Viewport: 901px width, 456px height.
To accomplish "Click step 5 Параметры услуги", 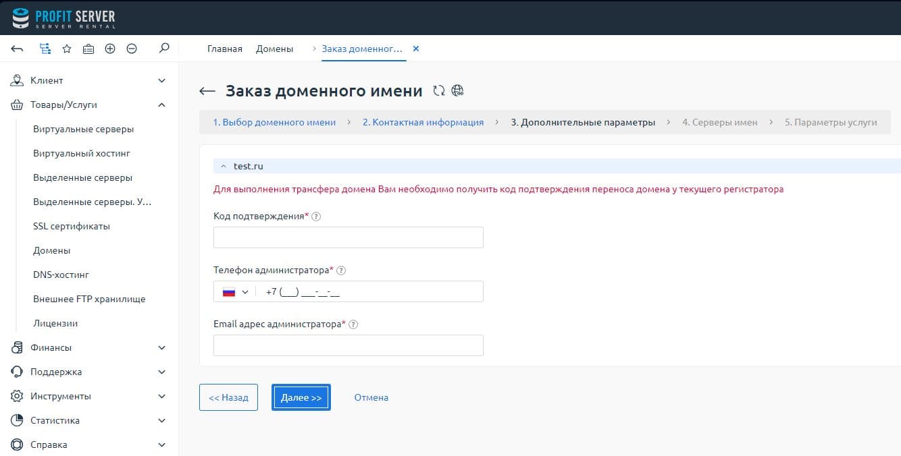I will pos(831,122).
